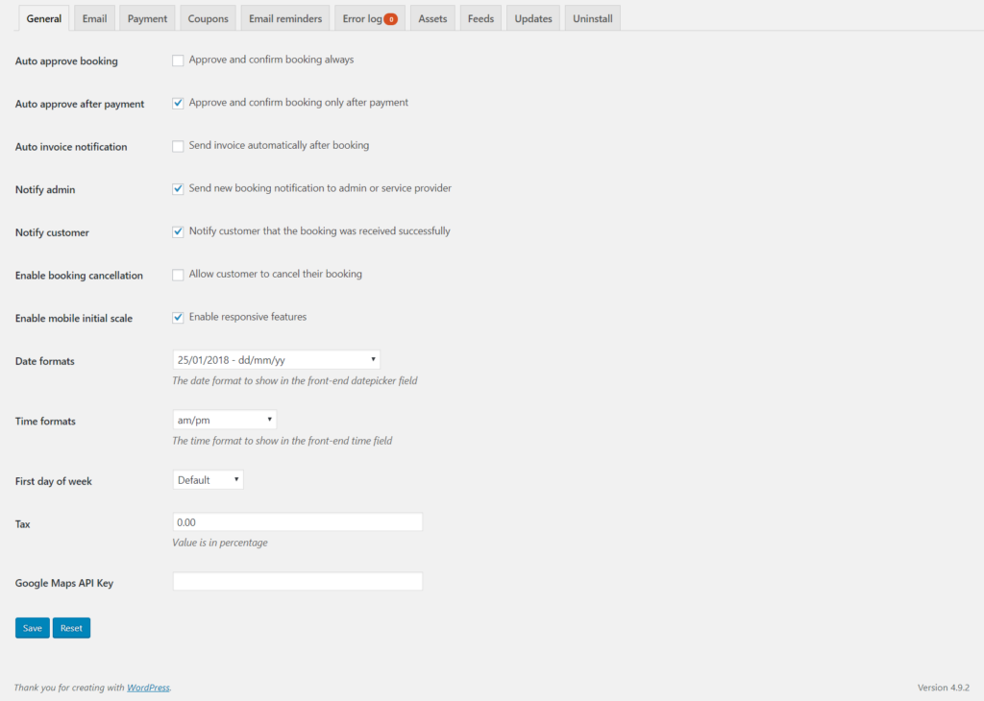Save the general settings

32,627
